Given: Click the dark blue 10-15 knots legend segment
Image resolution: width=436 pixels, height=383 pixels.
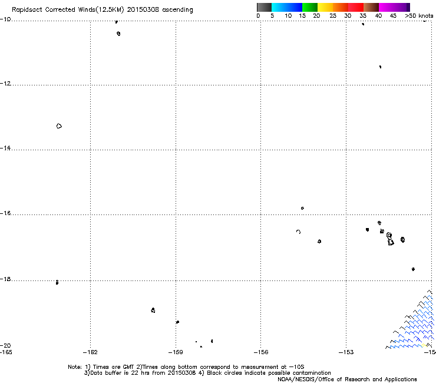Looking at the screenshot, I should click(x=295, y=7).
